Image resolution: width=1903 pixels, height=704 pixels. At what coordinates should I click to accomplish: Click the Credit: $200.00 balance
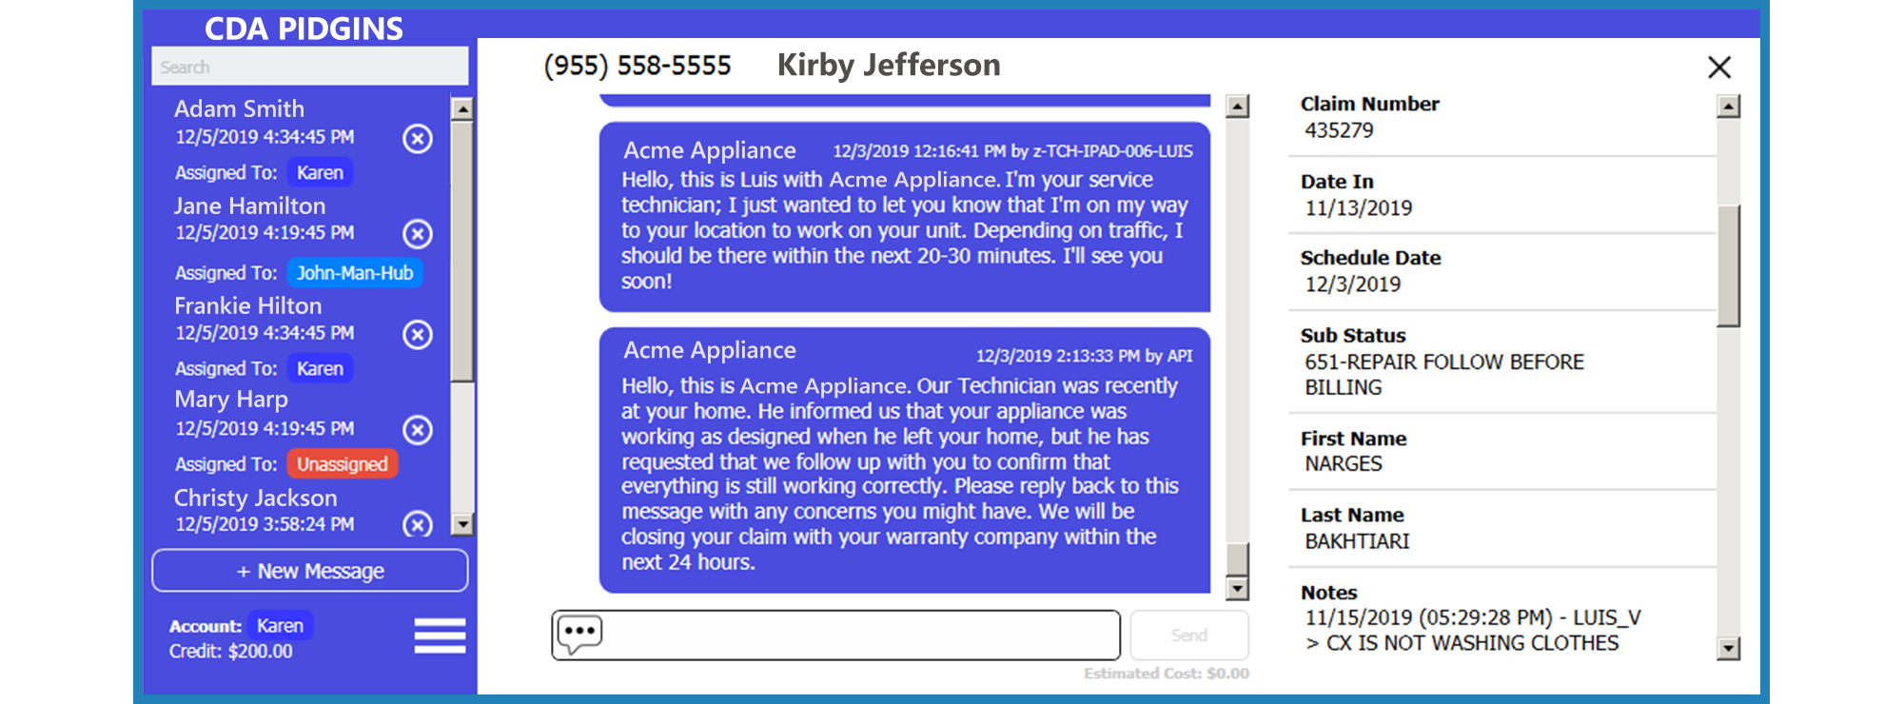(231, 652)
